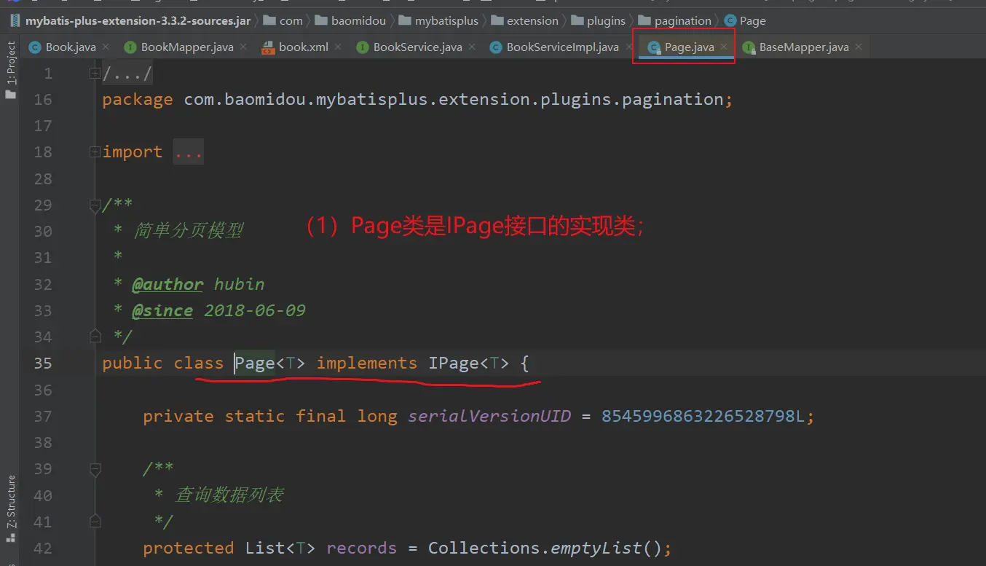Close the Page.java editor tab
986x566 pixels.
[724, 47]
